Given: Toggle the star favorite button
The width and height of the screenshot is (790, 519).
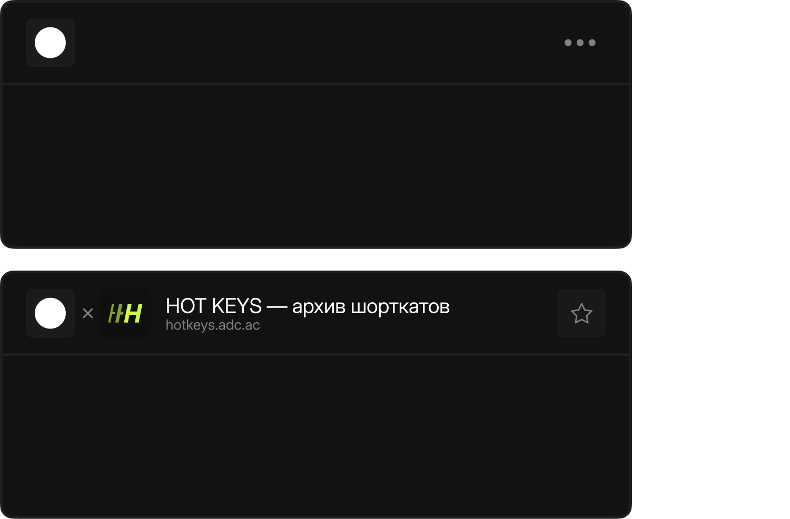Looking at the screenshot, I should pyautogui.click(x=581, y=313).
